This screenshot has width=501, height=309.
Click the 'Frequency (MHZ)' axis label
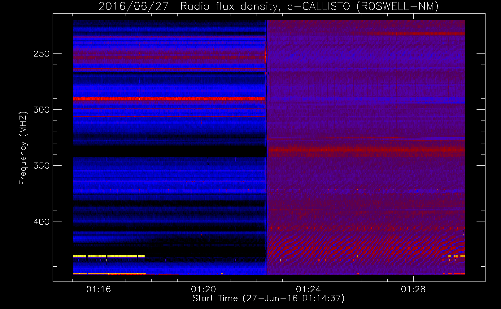(x=23, y=148)
